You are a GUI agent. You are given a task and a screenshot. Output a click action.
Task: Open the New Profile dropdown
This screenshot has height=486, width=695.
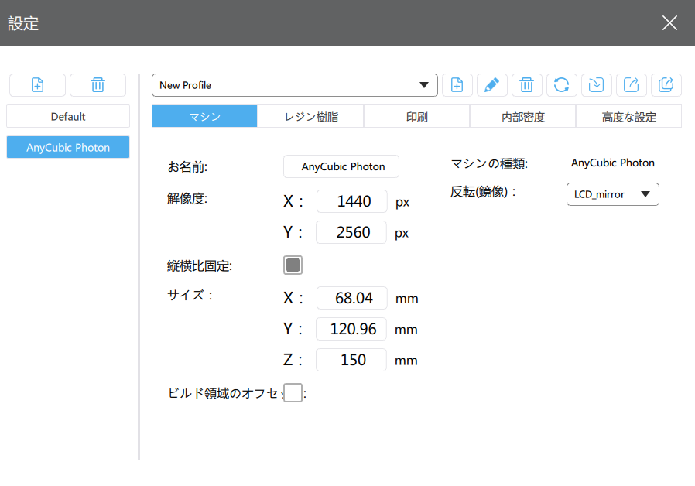[x=295, y=85]
